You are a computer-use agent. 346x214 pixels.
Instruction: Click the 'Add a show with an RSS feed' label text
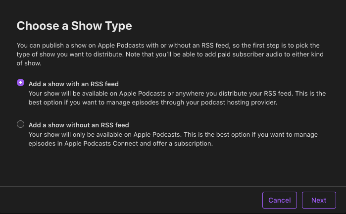[x=74, y=84]
